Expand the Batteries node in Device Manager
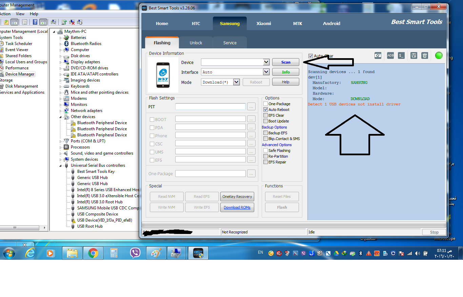 click(x=61, y=38)
